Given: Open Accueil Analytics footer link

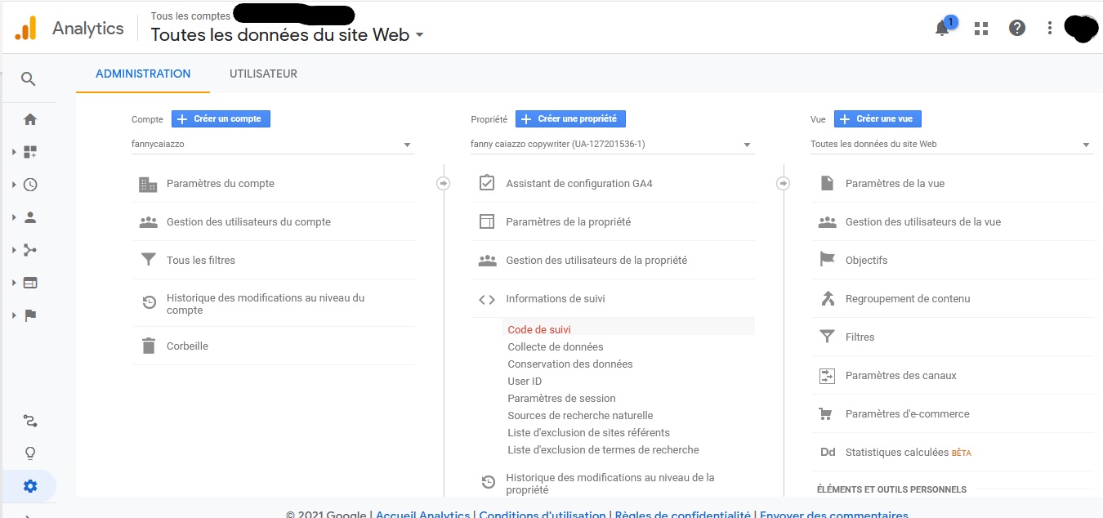Looking at the screenshot, I should (x=422, y=515).
